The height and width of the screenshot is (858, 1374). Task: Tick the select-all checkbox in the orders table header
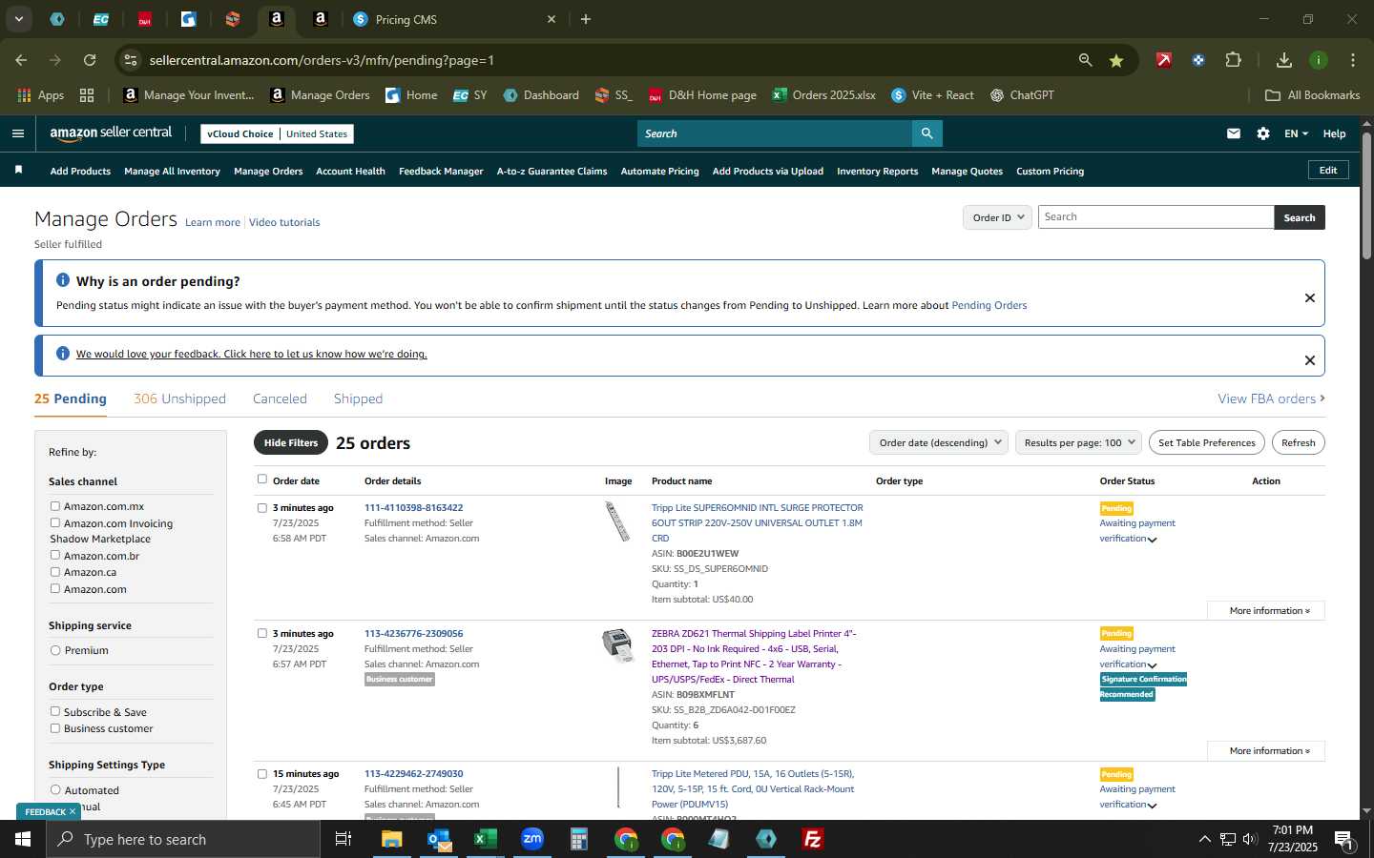[262, 480]
